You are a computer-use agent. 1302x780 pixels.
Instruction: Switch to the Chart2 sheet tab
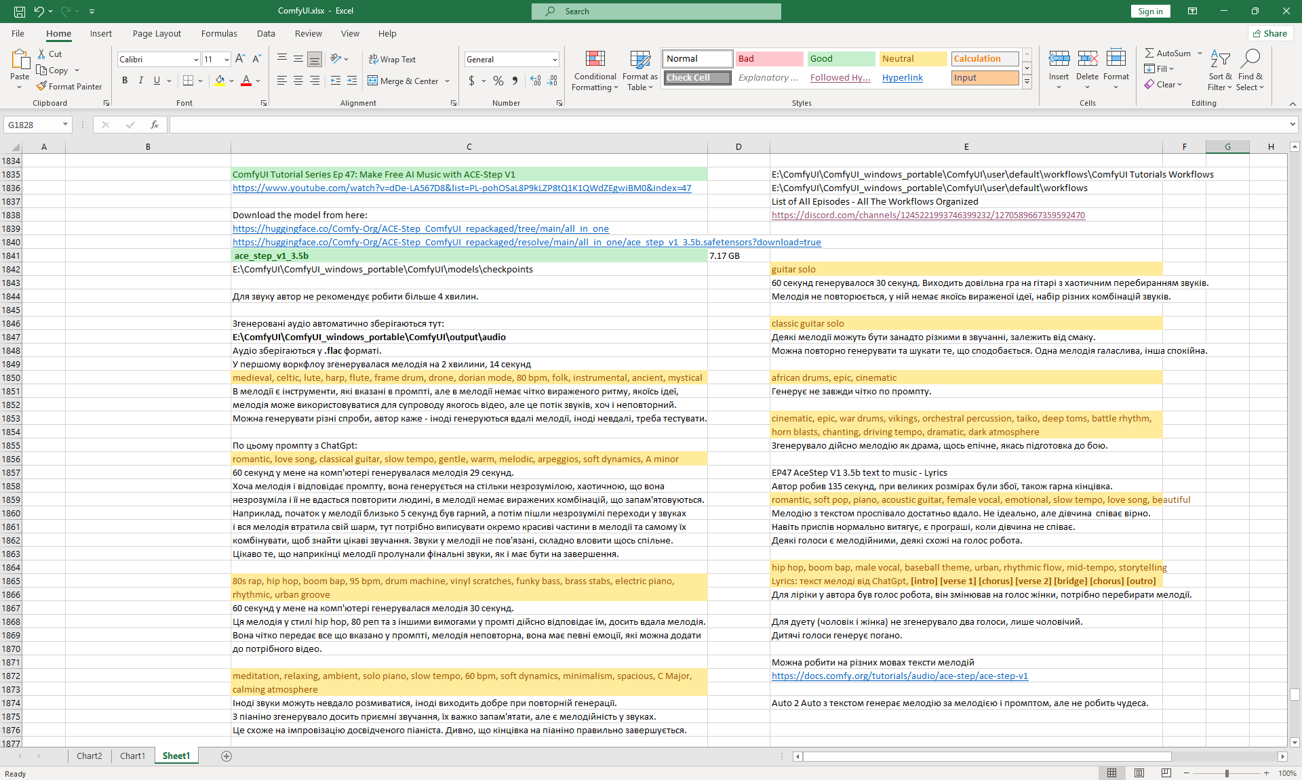tap(89, 756)
